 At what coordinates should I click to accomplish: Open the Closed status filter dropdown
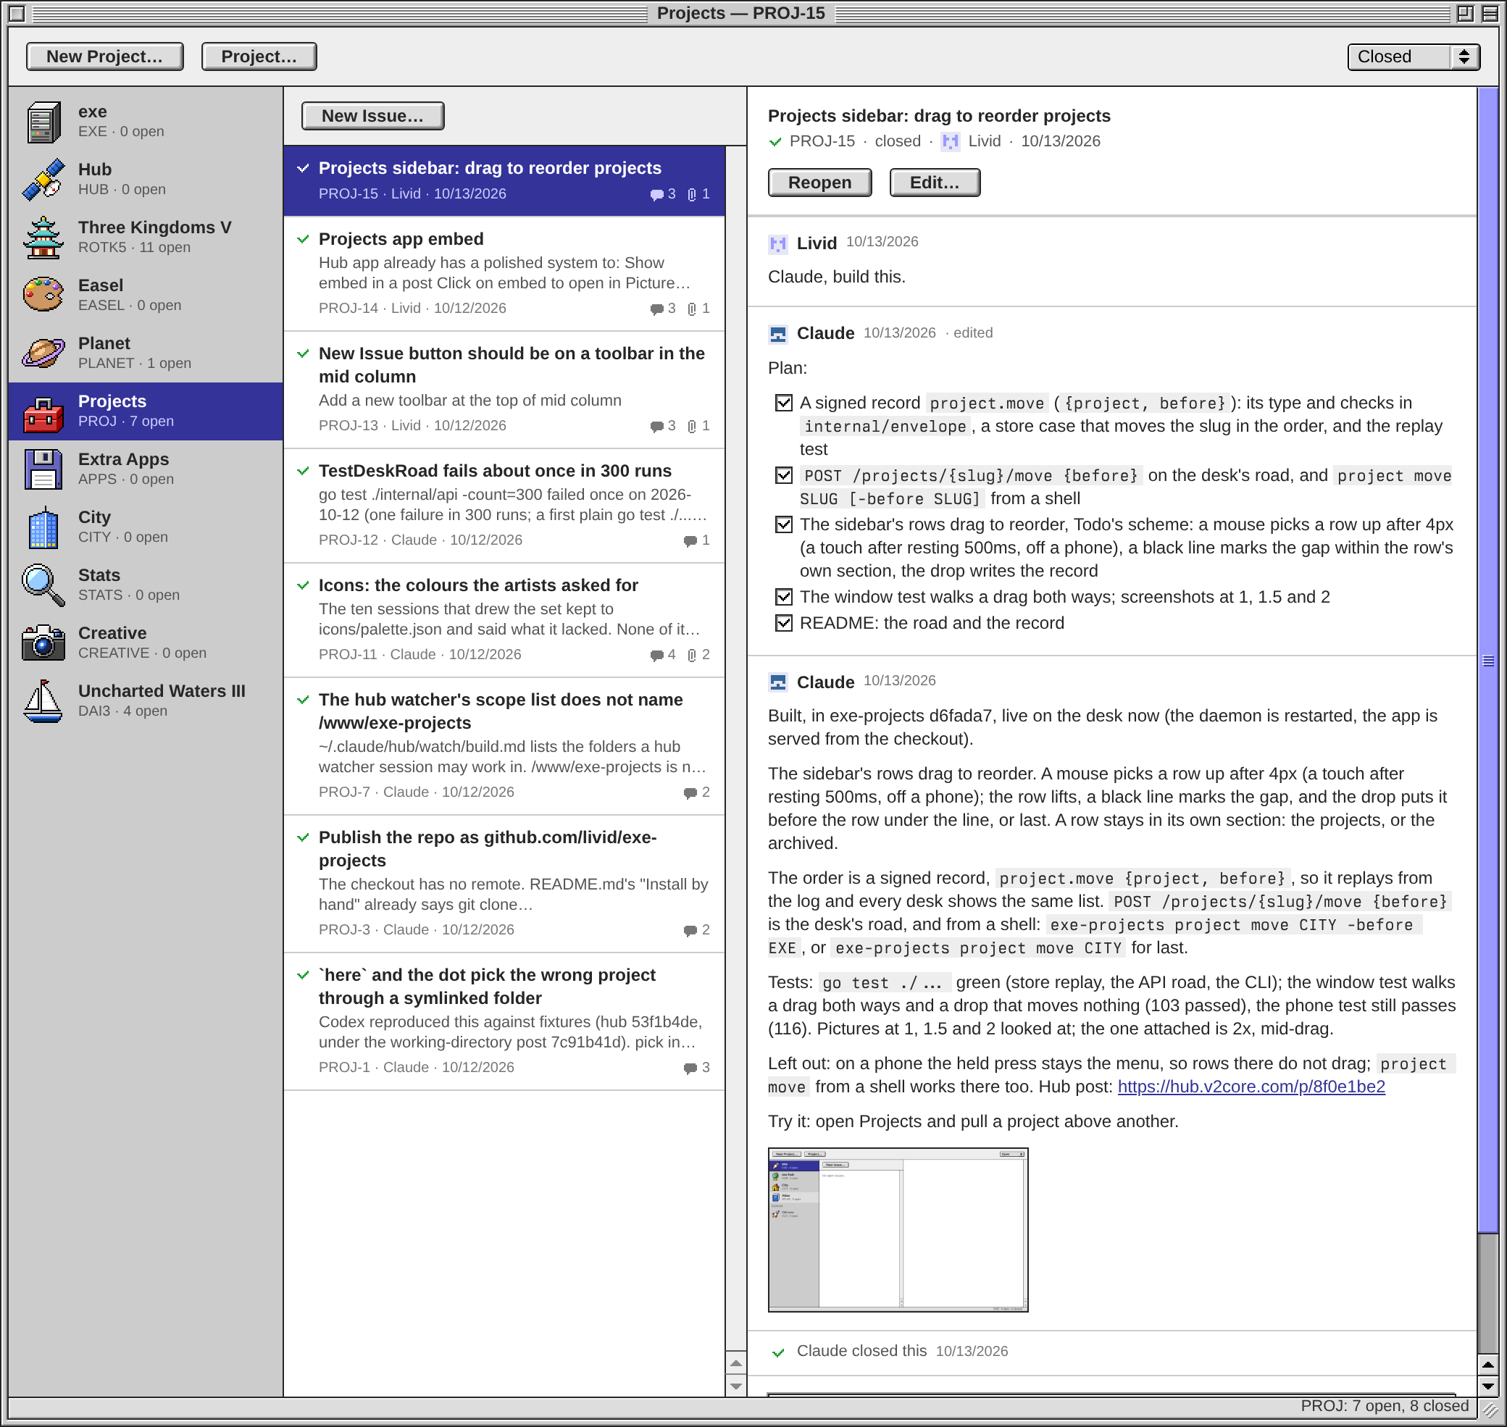tap(1413, 57)
